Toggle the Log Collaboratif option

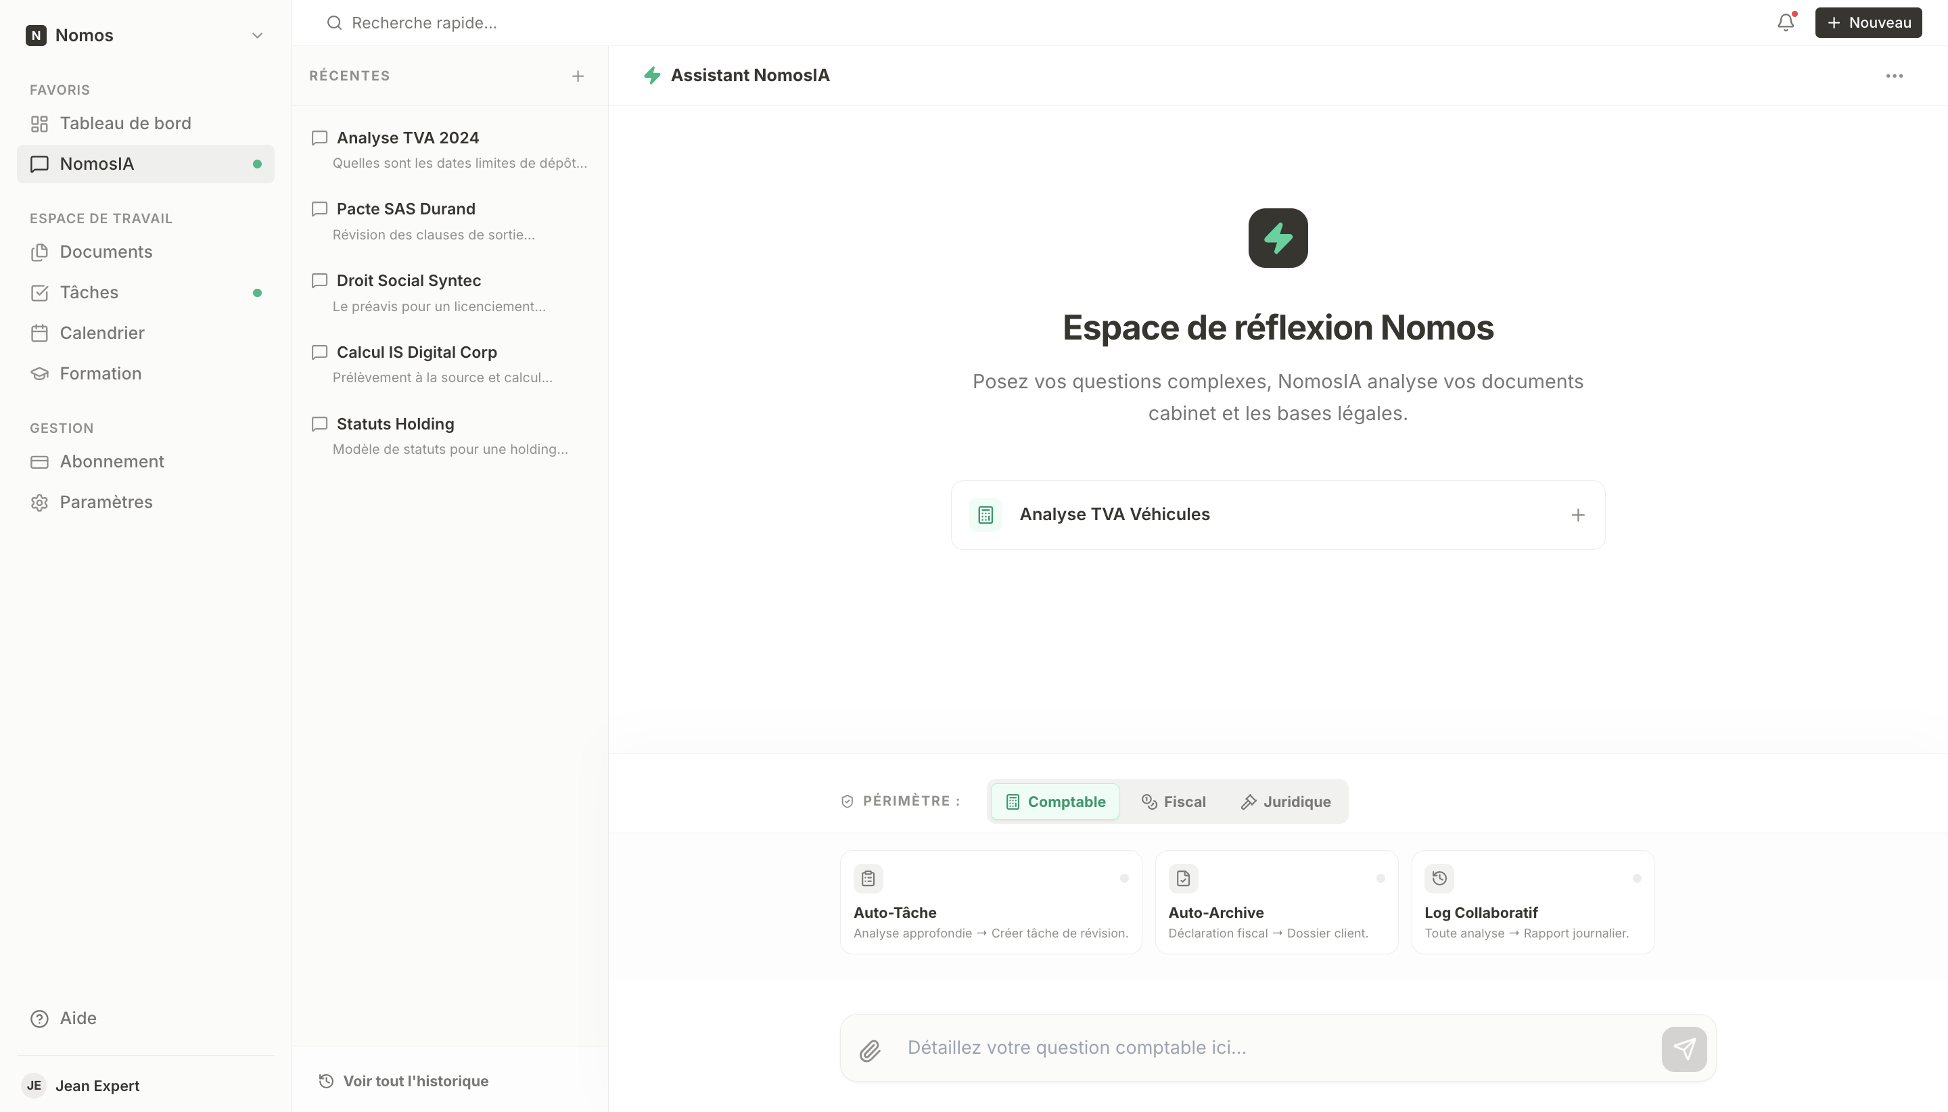click(1533, 902)
